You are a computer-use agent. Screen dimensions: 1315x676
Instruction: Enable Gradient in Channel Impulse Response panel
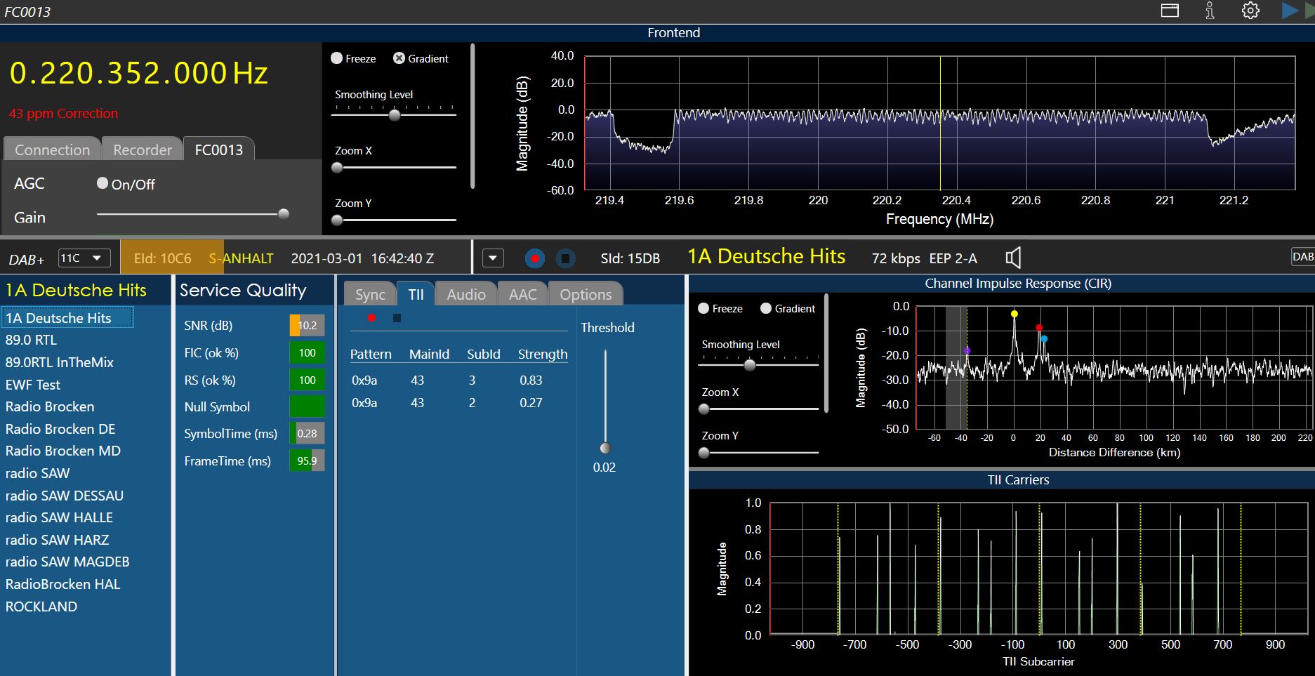tap(766, 308)
